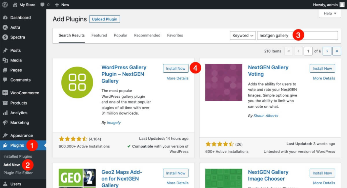Viewport: 347px width, 188px height.
Task: Open Plugin File Editor submenu item
Action: click(18, 173)
